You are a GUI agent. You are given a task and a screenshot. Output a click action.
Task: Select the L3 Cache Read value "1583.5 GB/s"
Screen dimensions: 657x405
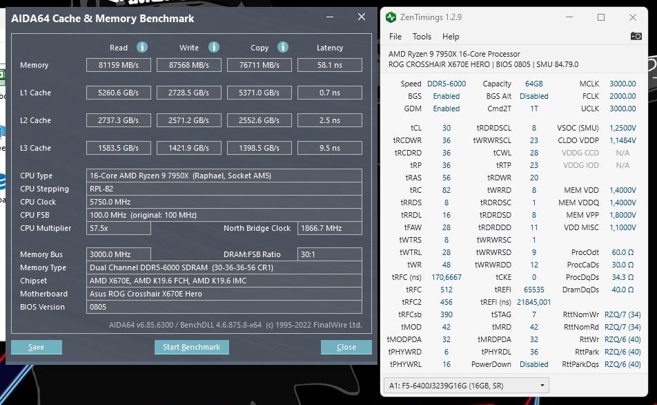(119, 148)
